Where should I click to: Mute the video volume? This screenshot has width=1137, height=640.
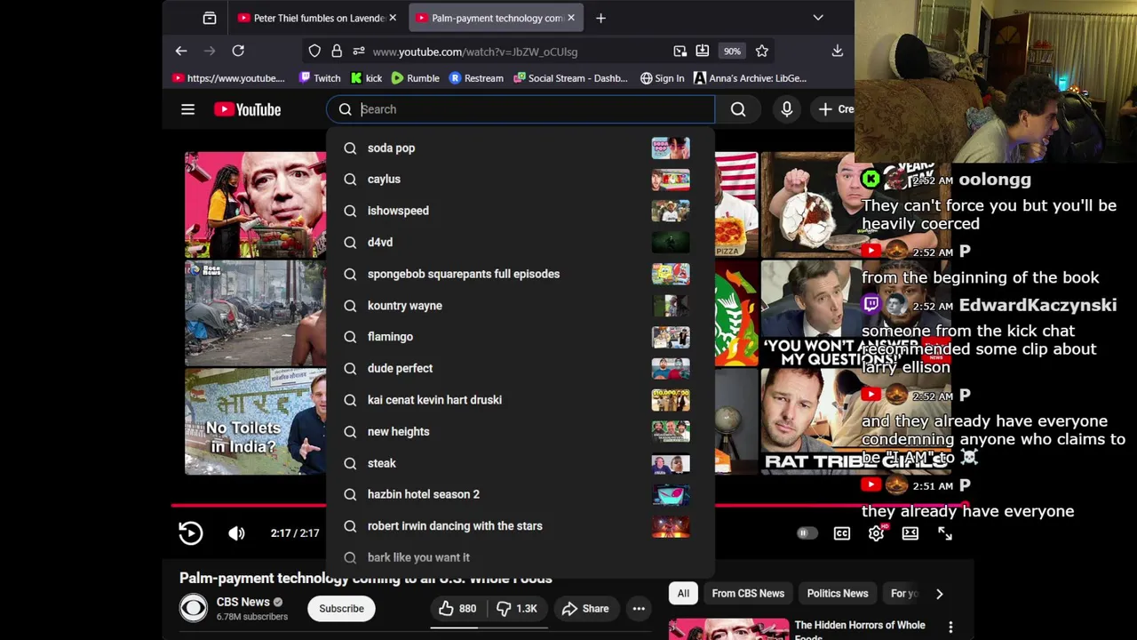coord(236,533)
